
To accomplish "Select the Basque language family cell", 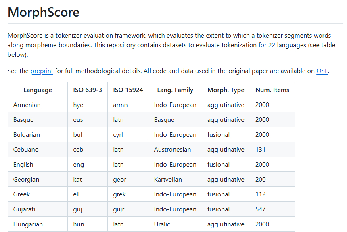I will pos(164,120).
